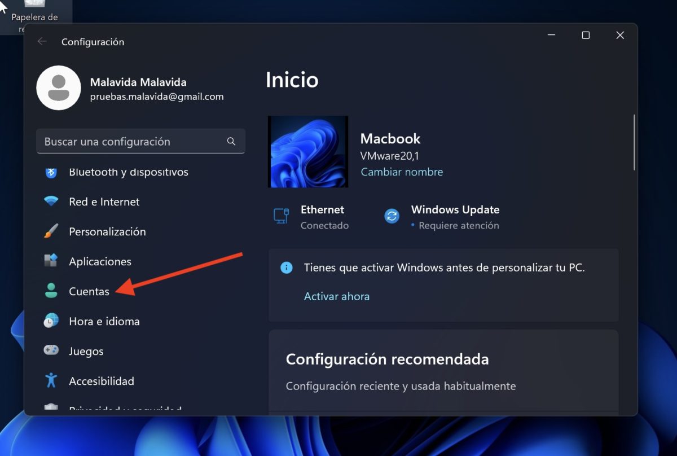The image size is (677, 456).
Task: Click the Aplicaciones icon
Action: tap(51, 261)
